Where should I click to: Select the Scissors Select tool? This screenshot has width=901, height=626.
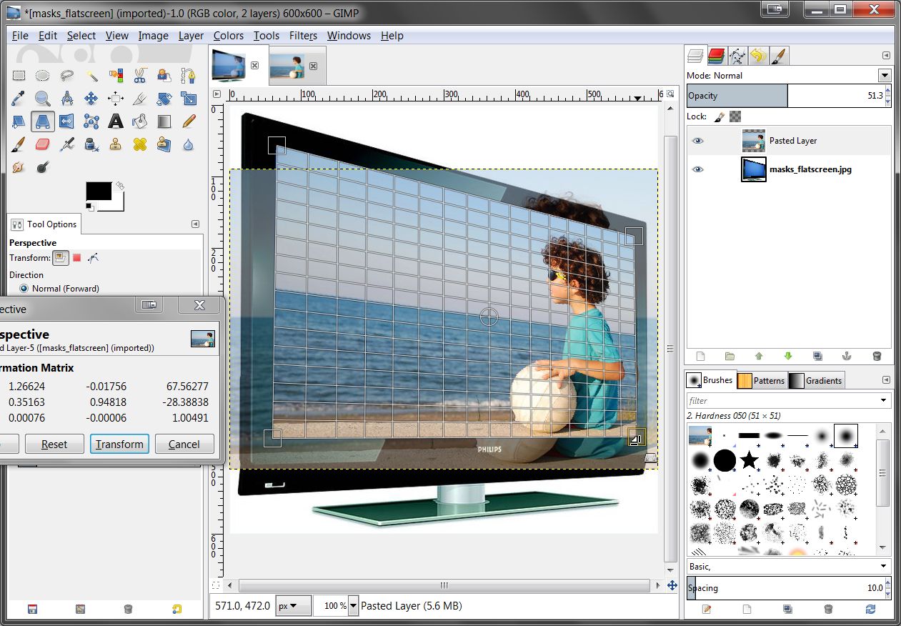140,75
